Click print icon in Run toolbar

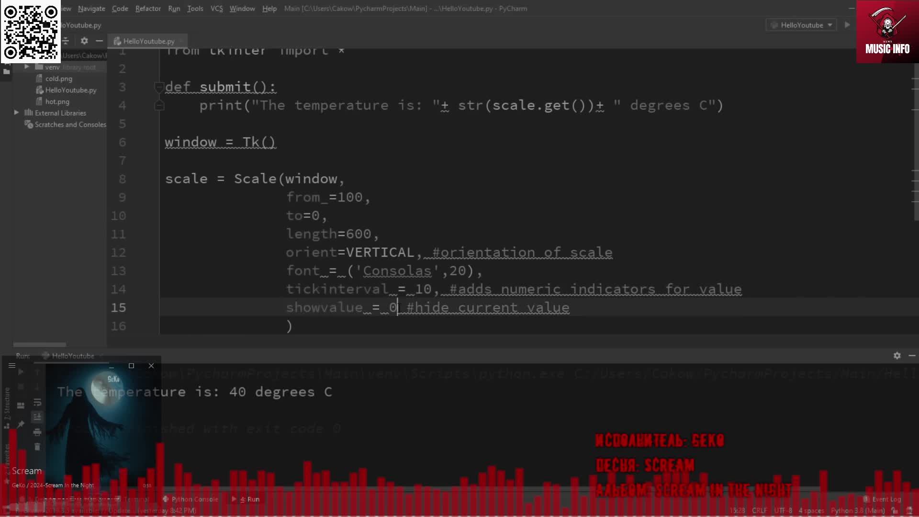point(37,432)
